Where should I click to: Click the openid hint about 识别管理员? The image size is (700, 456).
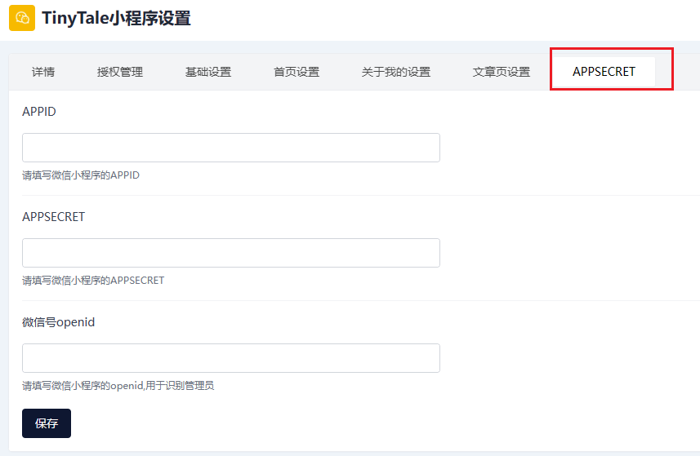coord(118,386)
